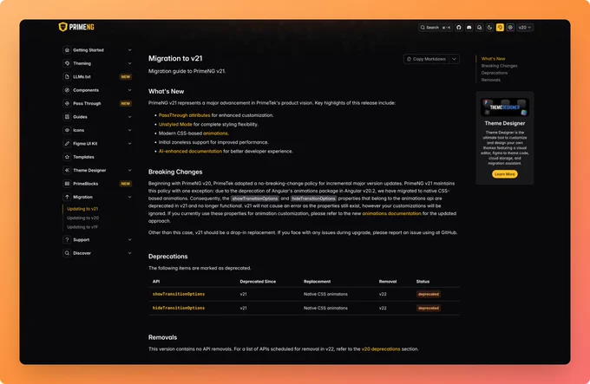The width and height of the screenshot is (590, 384).
Task: Click the Icons eye icon in the sidebar
Action: click(x=67, y=130)
